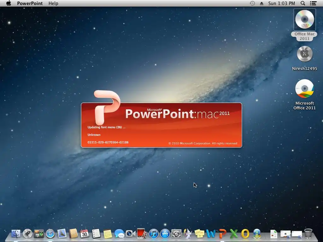Click the 'Updating font menu (3%)' status text
This screenshot has width=323, height=242.
[x=106, y=127]
